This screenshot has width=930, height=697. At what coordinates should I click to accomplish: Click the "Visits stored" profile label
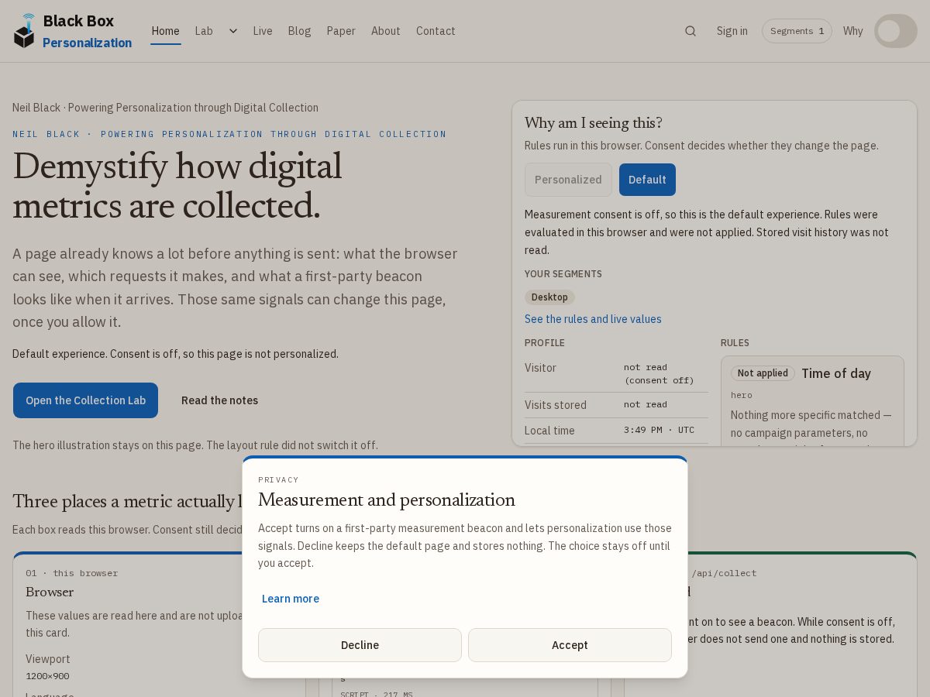point(556,405)
